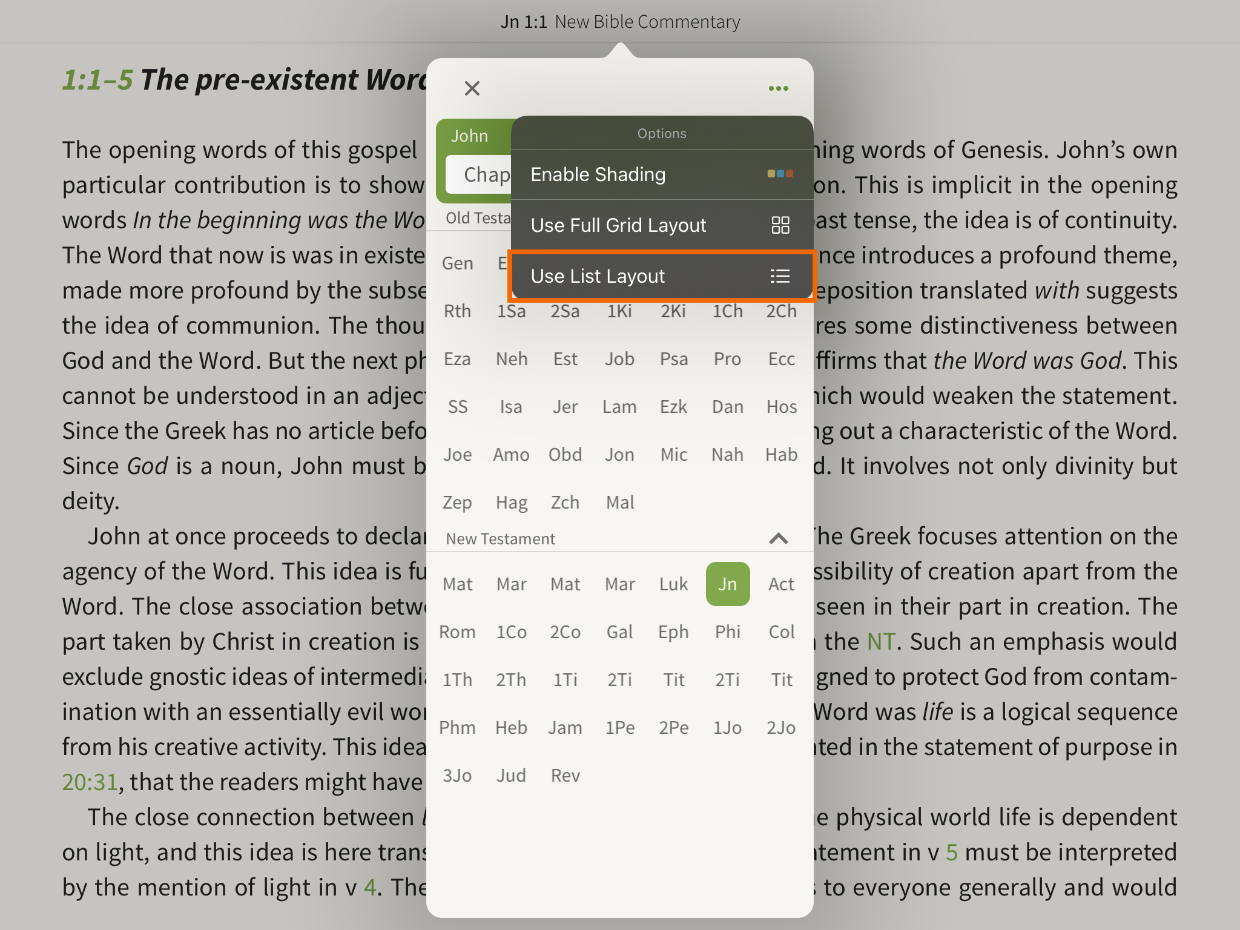Select Eph book
The height and width of the screenshot is (930, 1240).
[673, 632]
